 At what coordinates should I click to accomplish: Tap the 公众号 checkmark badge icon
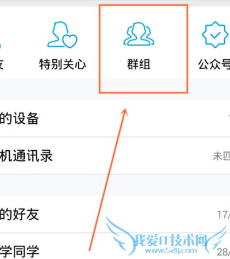tap(215, 35)
